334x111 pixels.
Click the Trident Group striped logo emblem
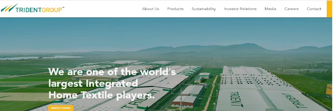[9, 8]
